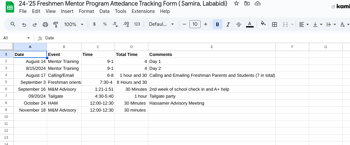This screenshot has width=350, height=145.
Task: Undo the last action
Action: tap(24, 24)
